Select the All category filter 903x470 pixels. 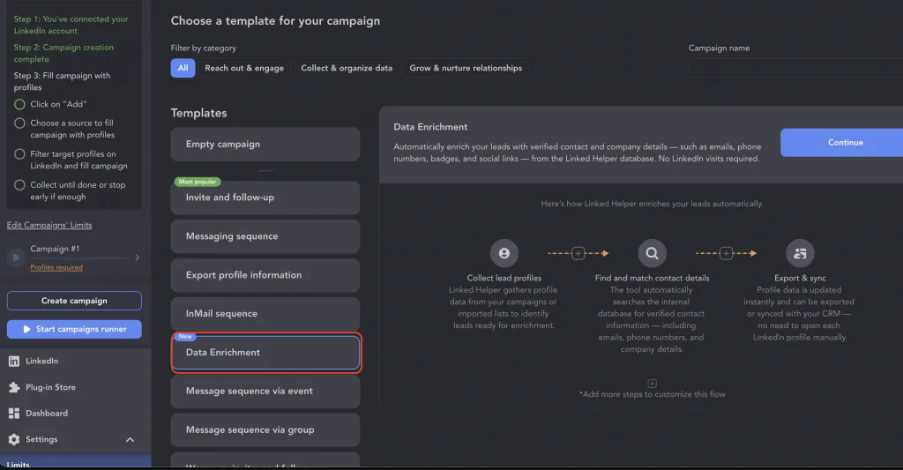point(183,68)
